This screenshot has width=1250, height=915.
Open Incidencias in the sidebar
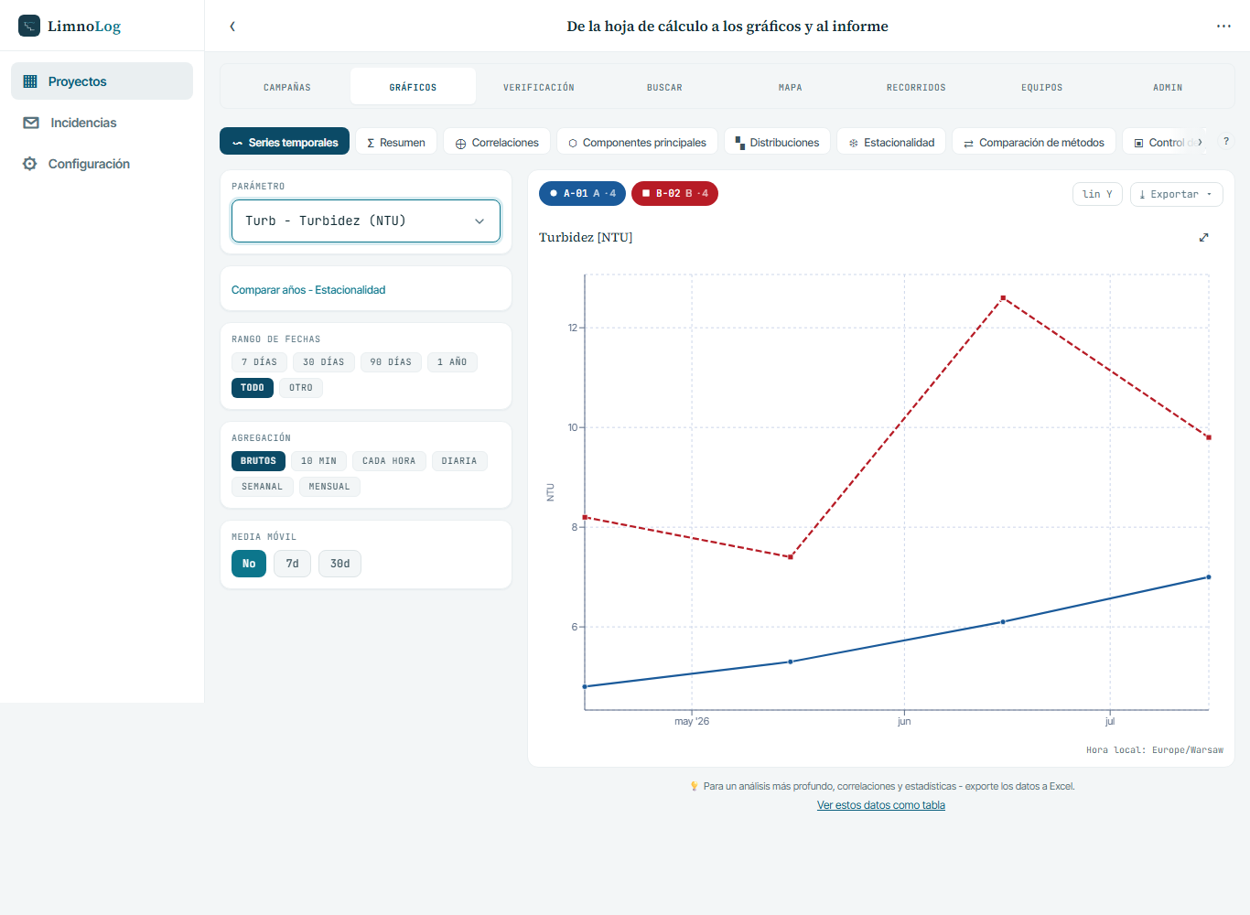(102, 123)
